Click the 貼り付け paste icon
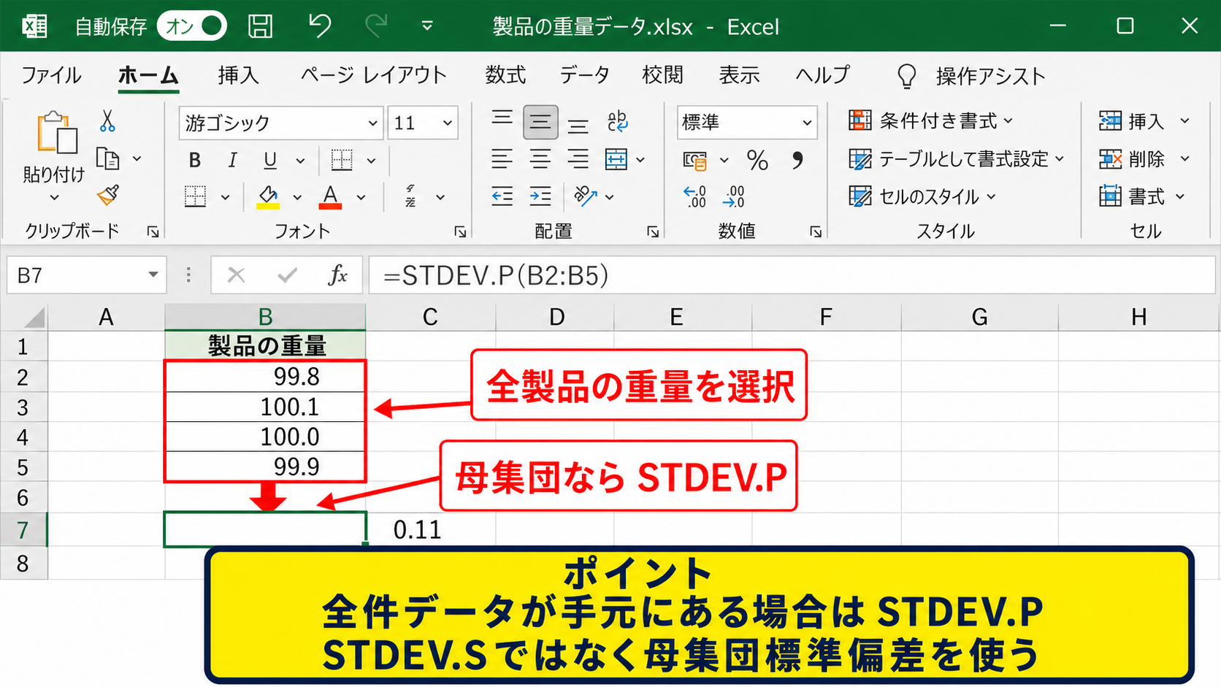The image size is (1221, 687). tap(57, 133)
